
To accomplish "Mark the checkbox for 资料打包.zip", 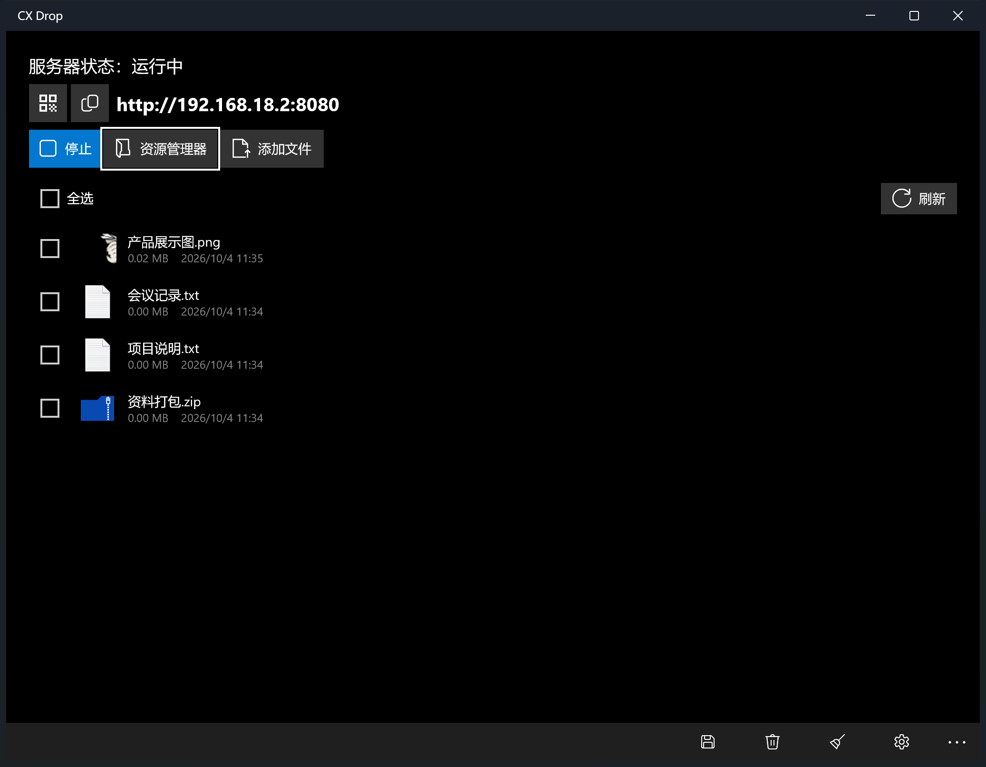I will click(x=50, y=408).
